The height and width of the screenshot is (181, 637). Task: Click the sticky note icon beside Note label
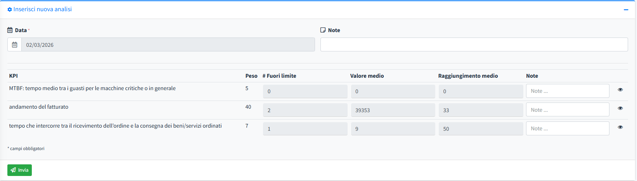[323, 30]
